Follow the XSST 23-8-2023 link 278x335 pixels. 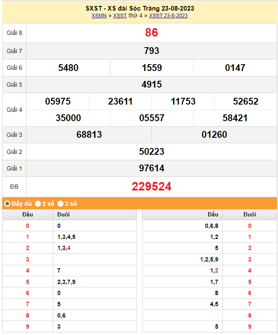[168, 16]
